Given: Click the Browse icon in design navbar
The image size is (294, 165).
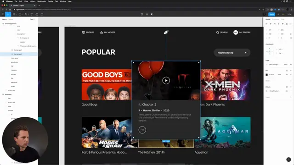Looking at the screenshot, I should 84,32.
